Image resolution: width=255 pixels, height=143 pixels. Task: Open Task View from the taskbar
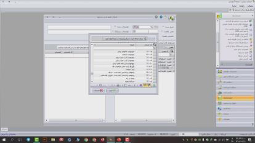click(20, 140)
